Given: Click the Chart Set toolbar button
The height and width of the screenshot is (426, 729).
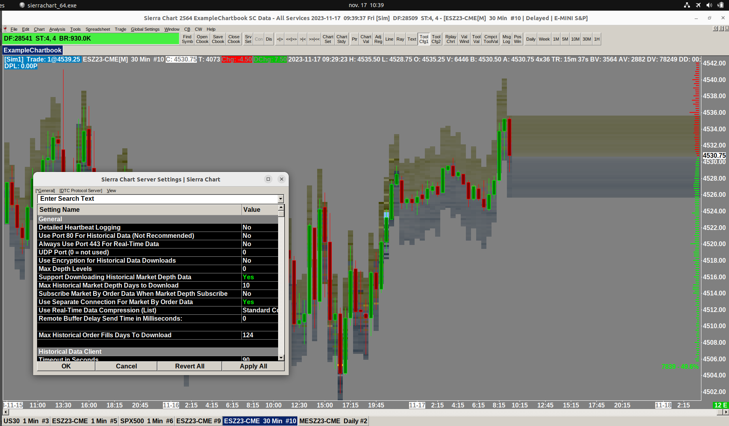Looking at the screenshot, I should click(328, 39).
